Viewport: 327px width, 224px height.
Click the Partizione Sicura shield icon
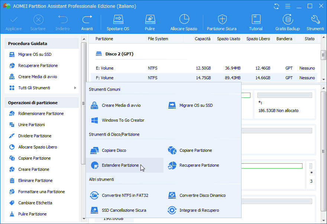pyautogui.click(x=222, y=20)
